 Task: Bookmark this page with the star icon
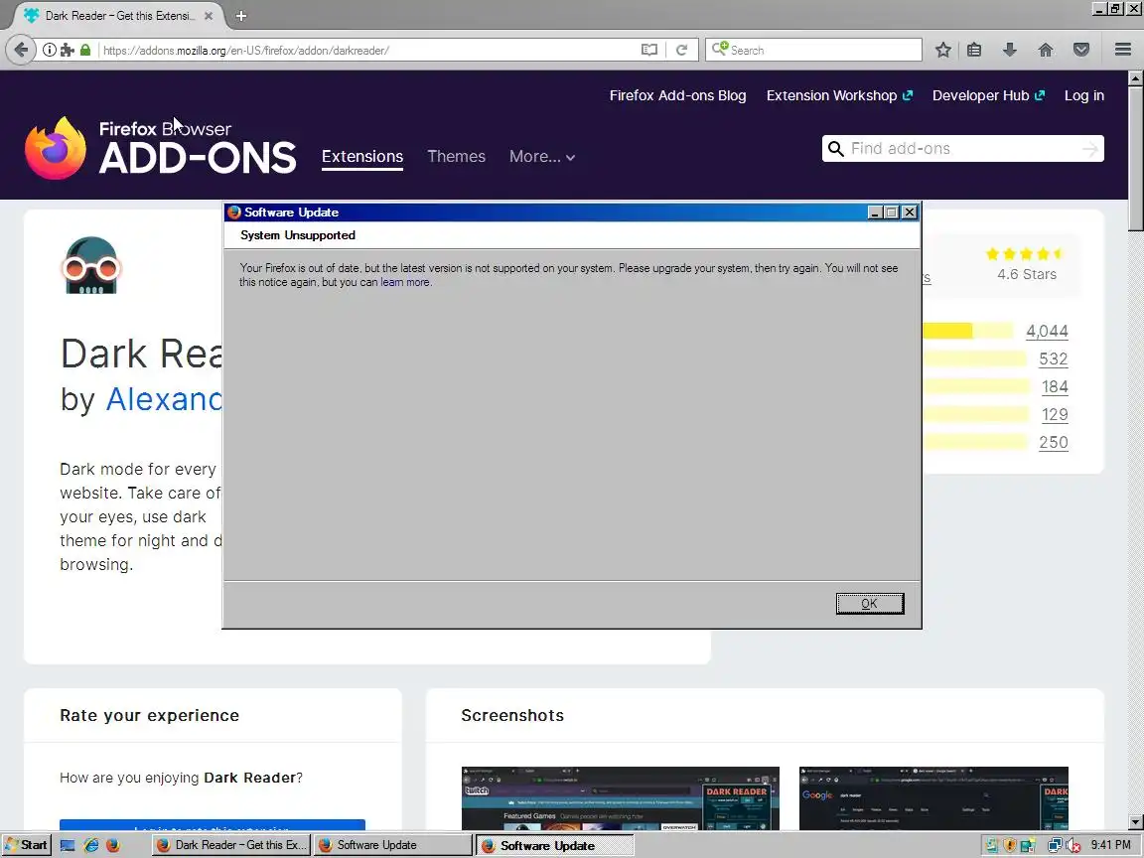(x=942, y=50)
